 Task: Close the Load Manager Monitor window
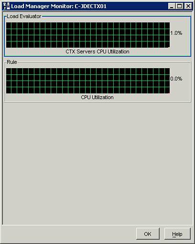(x=188, y=6)
